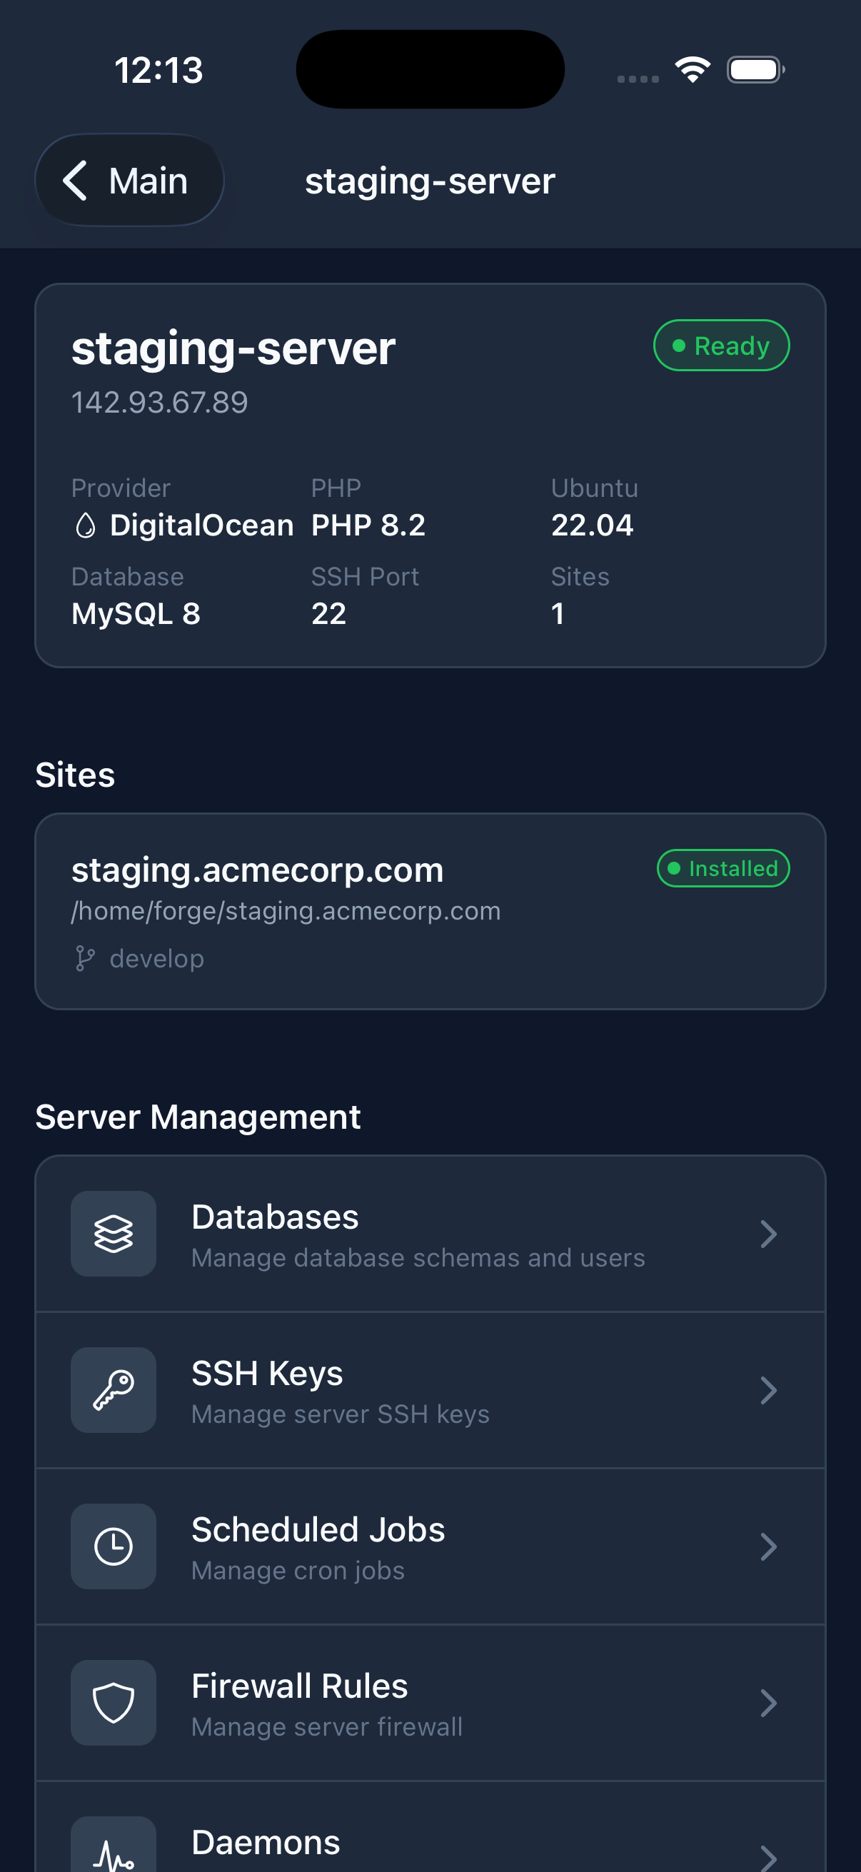Tap the battery status icon
Screen dimensions: 861x1872
(x=755, y=70)
